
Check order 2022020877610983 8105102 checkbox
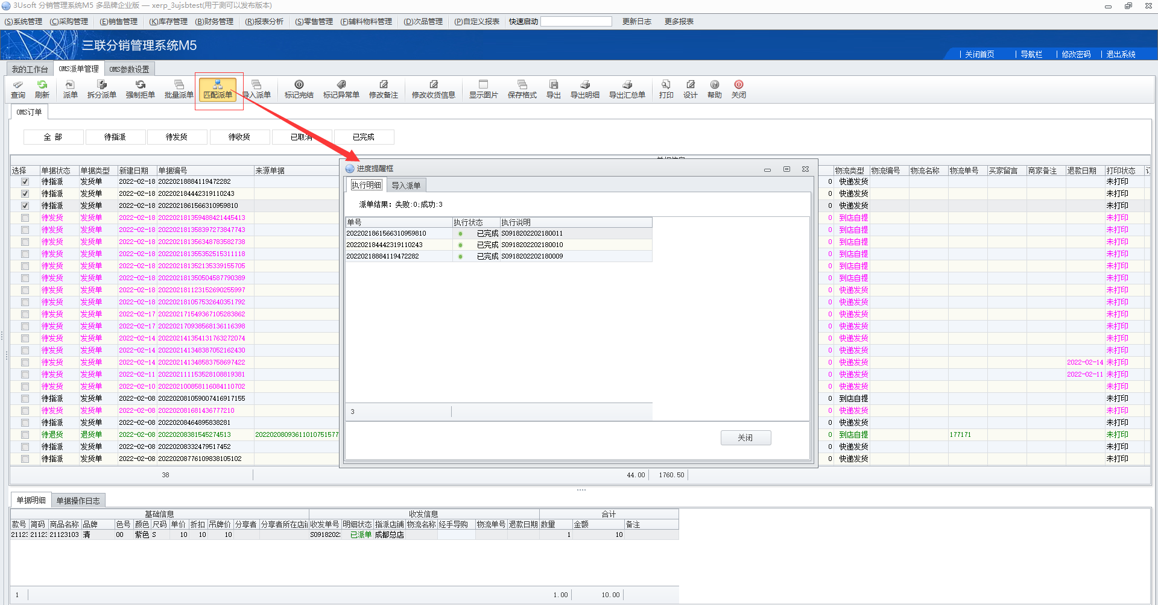[25, 459]
